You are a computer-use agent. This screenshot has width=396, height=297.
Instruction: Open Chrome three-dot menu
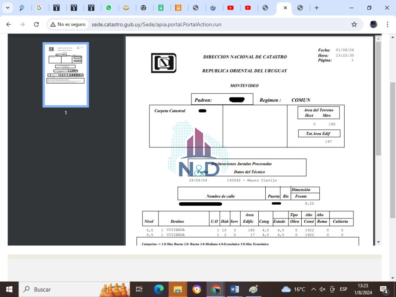(387, 24)
